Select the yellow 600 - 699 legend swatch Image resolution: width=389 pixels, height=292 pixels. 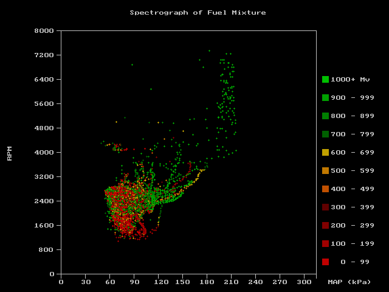coord(325,152)
